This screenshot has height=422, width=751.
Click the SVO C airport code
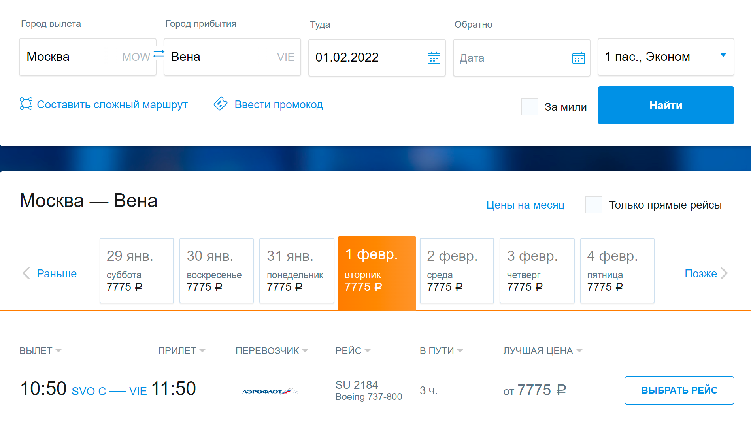pyautogui.click(x=89, y=391)
